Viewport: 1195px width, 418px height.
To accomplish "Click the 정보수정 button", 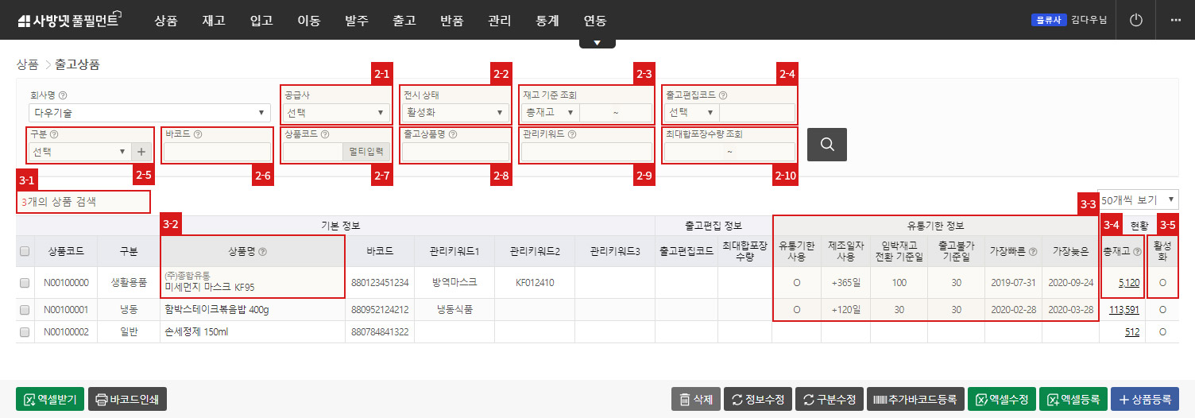I will tap(758, 399).
